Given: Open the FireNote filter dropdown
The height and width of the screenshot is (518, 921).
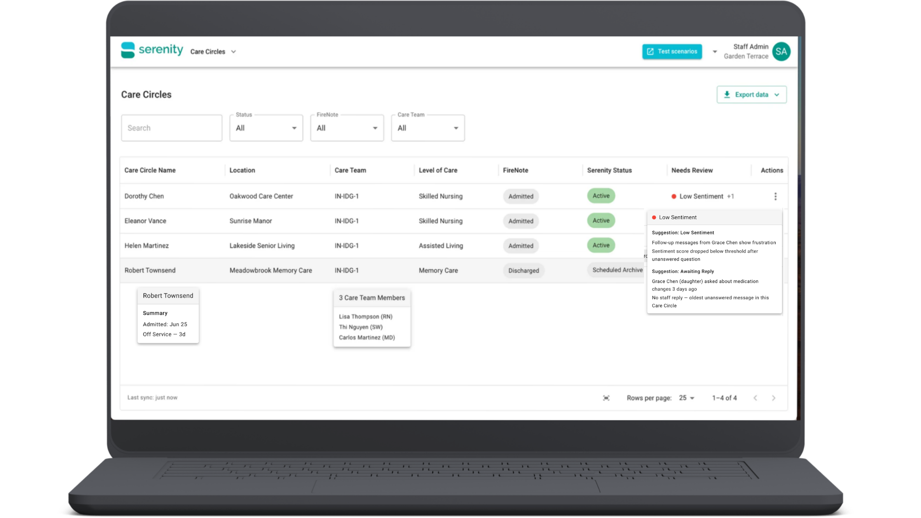Looking at the screenshot, I should [x=347, y=128].
